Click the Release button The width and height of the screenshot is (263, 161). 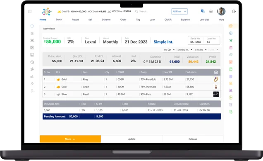coord(193,139)
